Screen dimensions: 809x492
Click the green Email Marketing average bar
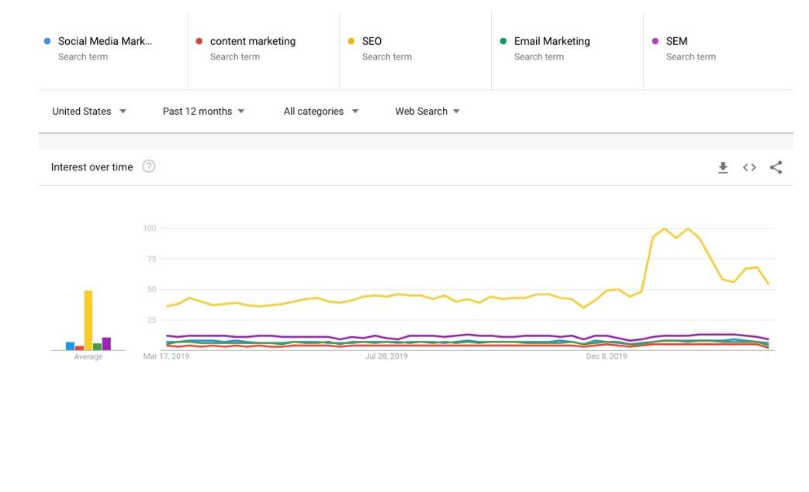[x=97, y=346]
